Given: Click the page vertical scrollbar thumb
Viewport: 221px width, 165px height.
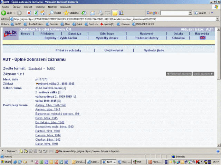Looking at the screenshot, I should 219,55.
